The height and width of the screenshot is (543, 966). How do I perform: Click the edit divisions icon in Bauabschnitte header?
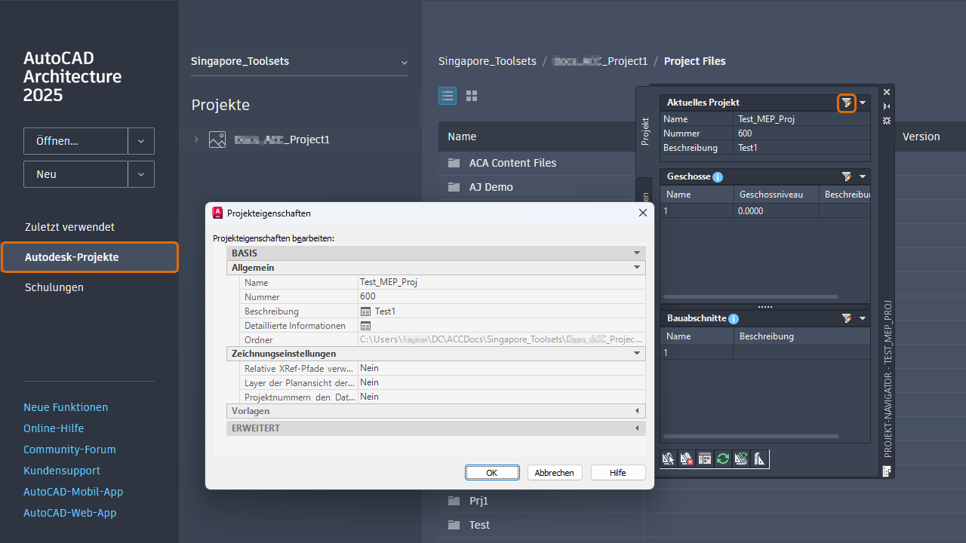847,318
